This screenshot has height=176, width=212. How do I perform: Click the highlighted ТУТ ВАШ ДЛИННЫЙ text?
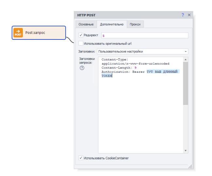162,72
